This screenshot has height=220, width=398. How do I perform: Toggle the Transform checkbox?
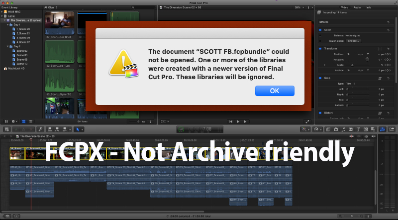pos(320,48)
